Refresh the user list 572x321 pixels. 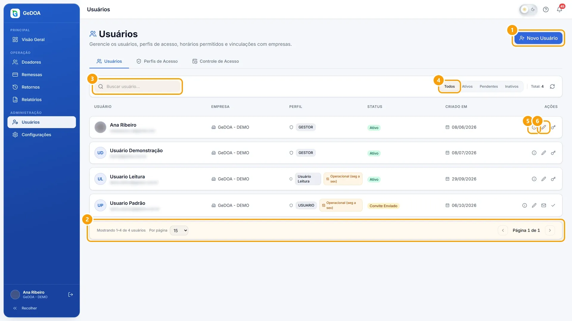tap(552, 86)
